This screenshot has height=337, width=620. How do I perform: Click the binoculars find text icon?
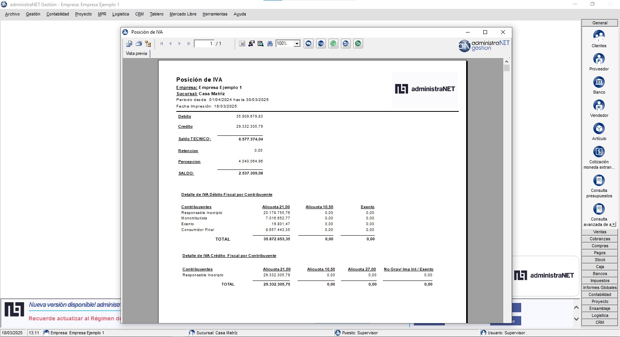pos(270,44)
